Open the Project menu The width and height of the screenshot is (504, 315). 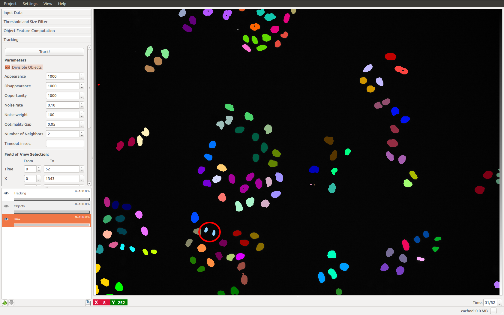pos(10,4)
